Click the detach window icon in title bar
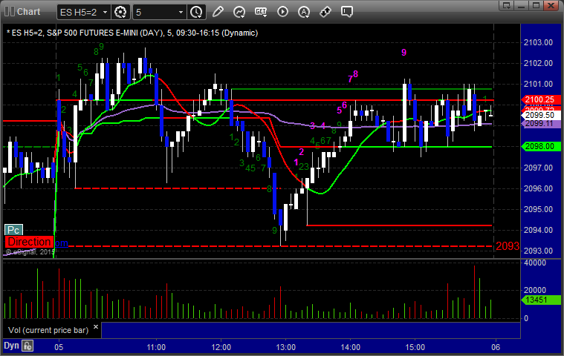 (507, 5)
